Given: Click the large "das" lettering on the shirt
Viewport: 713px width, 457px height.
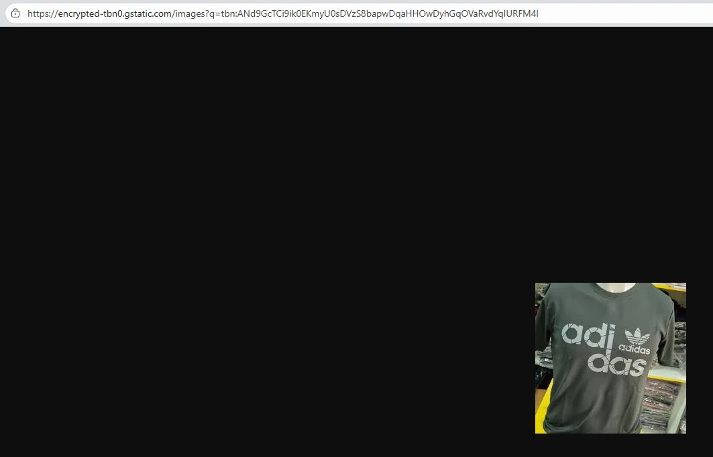Looking at the screenshot, I should [x=616, y=366].
